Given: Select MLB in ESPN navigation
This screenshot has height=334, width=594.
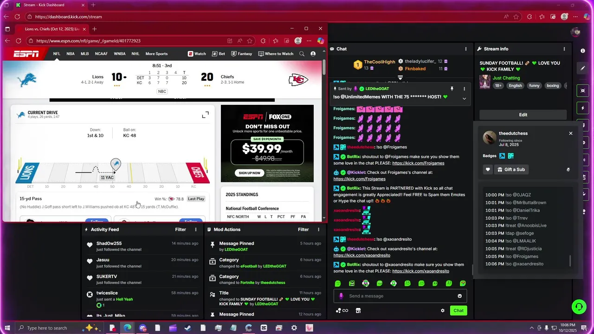Looking at the screenshot, I should click(85, 54).
